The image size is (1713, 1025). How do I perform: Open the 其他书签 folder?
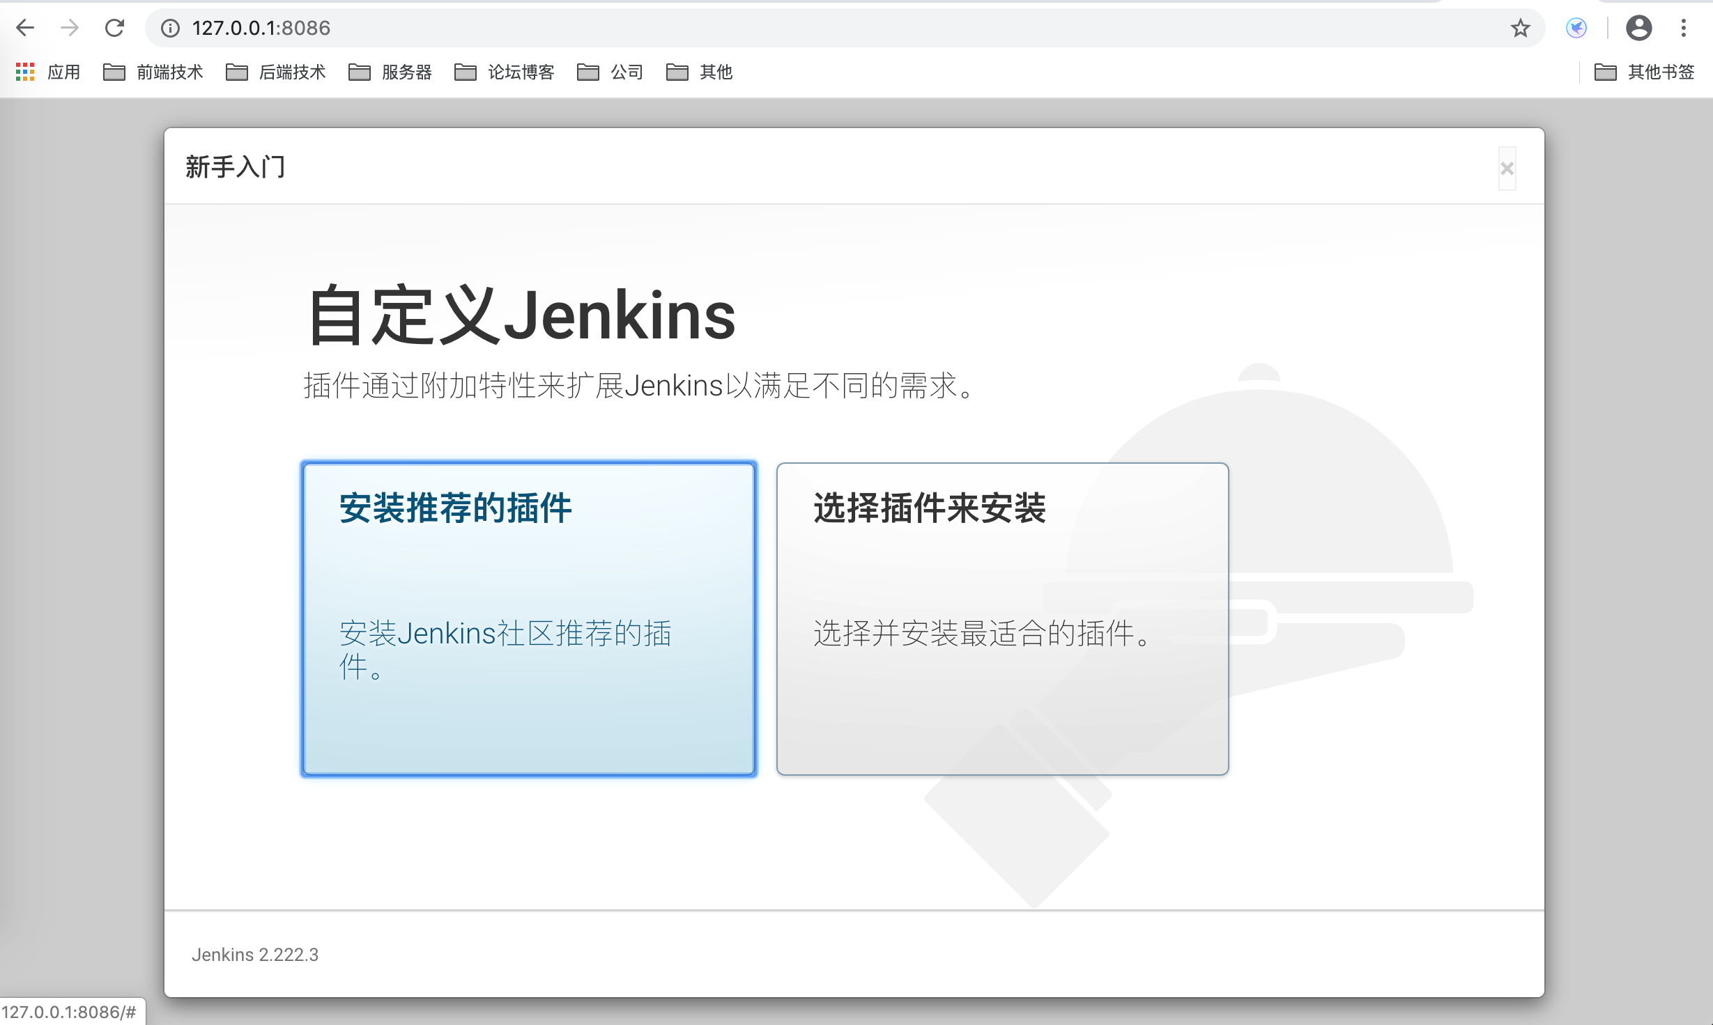coord(1645,72)
